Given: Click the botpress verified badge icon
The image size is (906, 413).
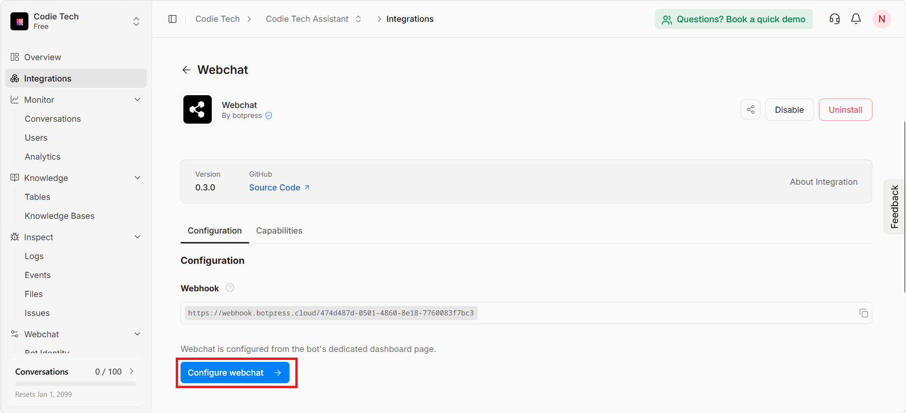Looking at the screenshot, I should tap(269, 116).
